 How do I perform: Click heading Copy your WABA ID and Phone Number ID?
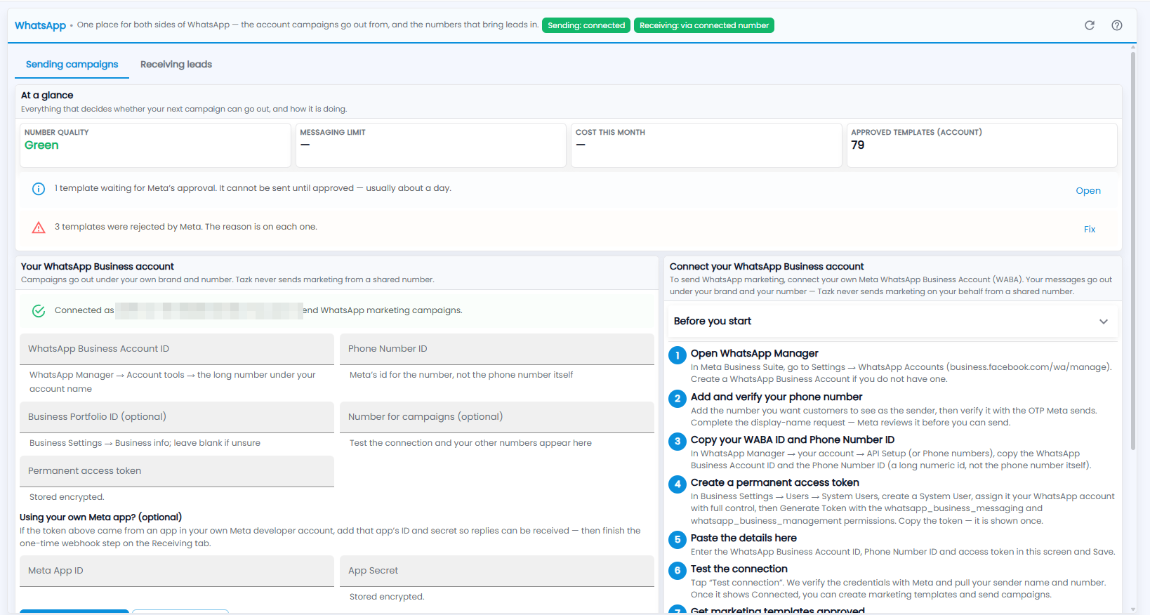pyautogui.click(x=793, y=440)
